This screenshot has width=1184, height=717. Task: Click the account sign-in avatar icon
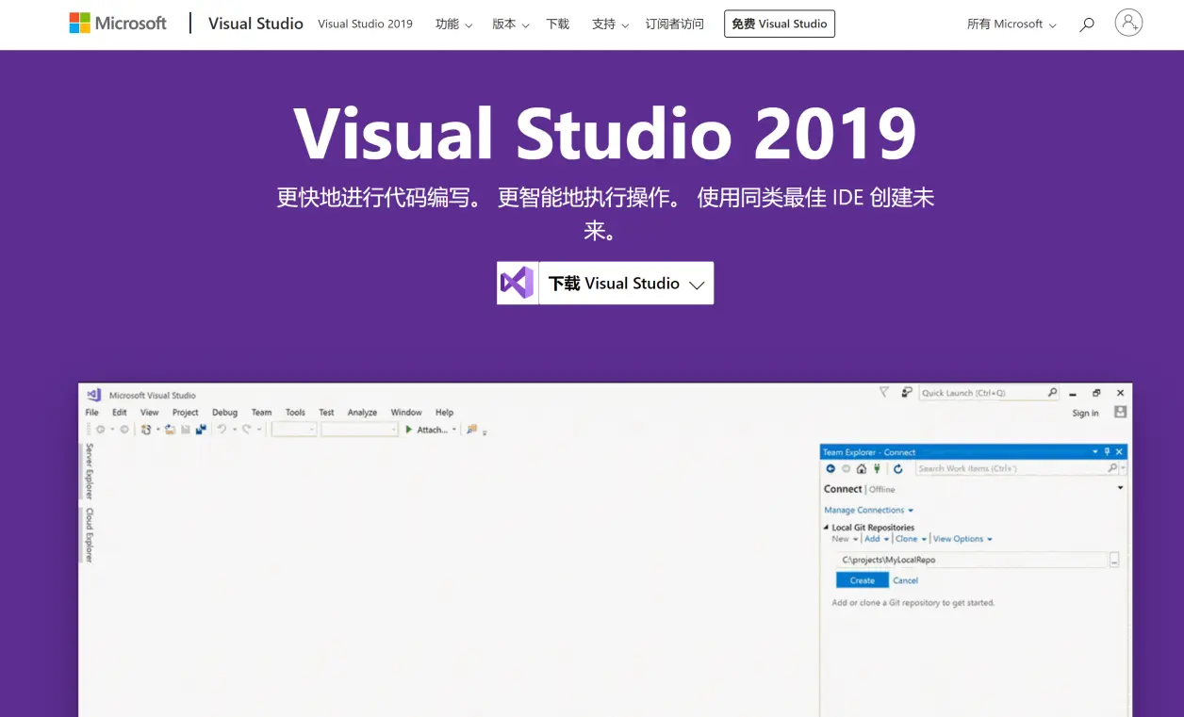(1128, 23)
